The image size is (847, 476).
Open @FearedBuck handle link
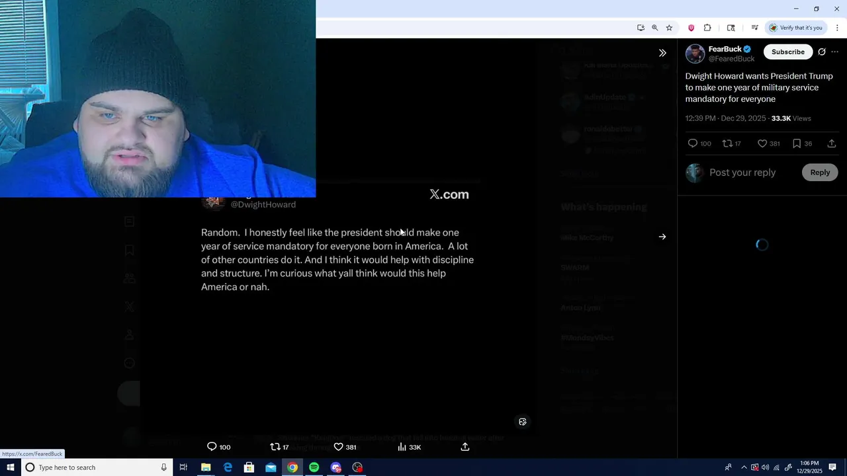click(731, 59)
